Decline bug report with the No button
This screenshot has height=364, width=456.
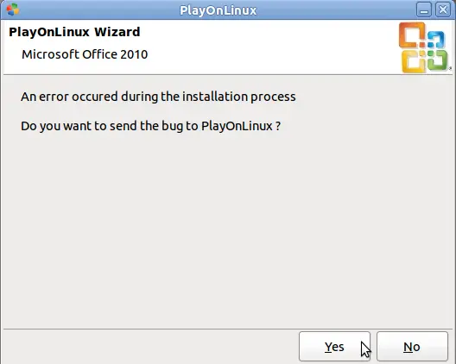[412, 347]
